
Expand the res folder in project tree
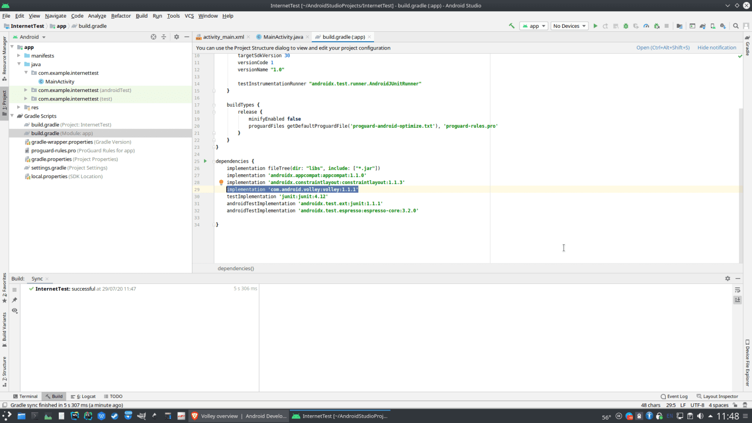(19, 107)
